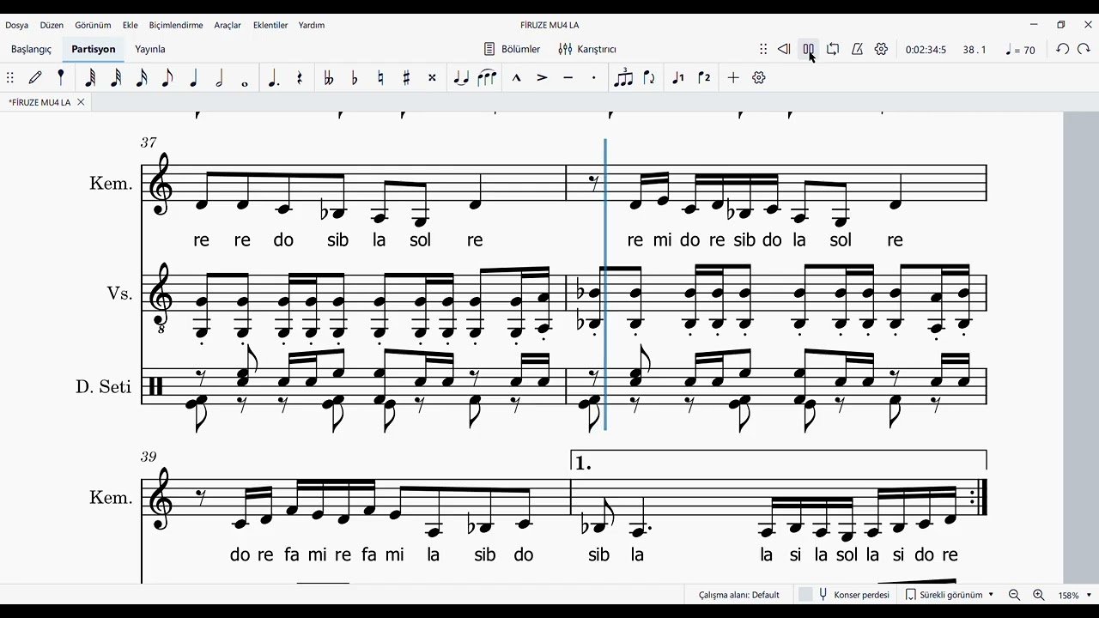Open the Karıştırıcı mixer
The height and width of the screenshot is (618, 1099).
tap(587, 49)
